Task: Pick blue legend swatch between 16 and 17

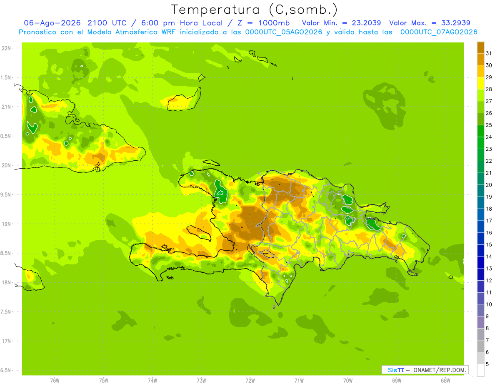Action: 480,227
